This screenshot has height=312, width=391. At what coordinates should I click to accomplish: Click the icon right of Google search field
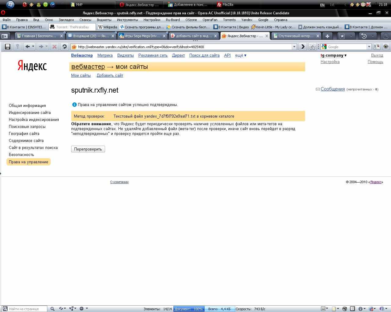377,47
